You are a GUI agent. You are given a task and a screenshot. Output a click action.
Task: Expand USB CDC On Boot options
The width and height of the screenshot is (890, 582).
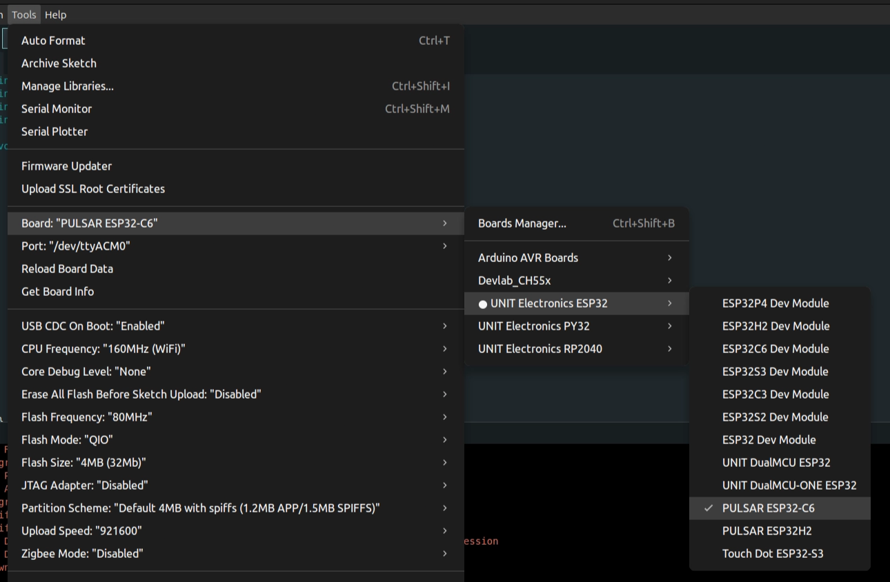pyautogui.click(x=236, y=326)
